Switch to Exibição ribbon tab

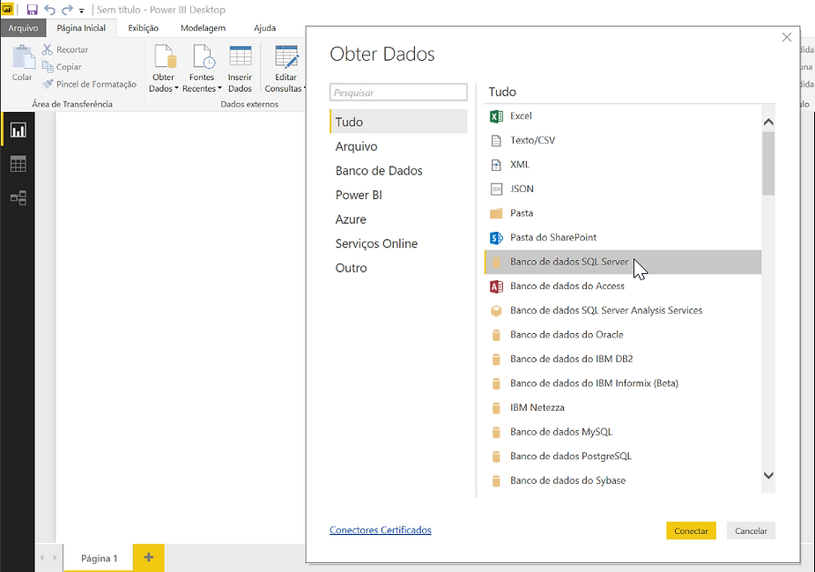click(x=144, y=28)
